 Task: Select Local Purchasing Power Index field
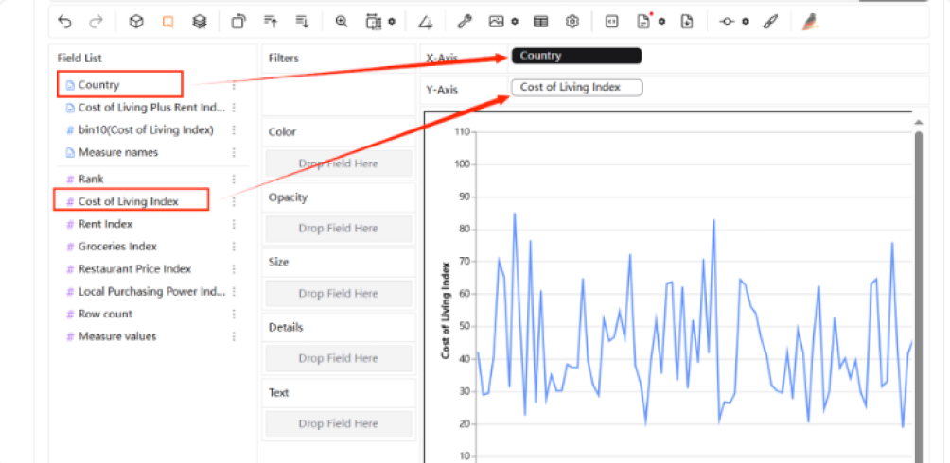point(146,292)
